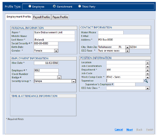The image size is (158, 137).
Task: Click the Employee # field
Action: click(x=46, y=70)
